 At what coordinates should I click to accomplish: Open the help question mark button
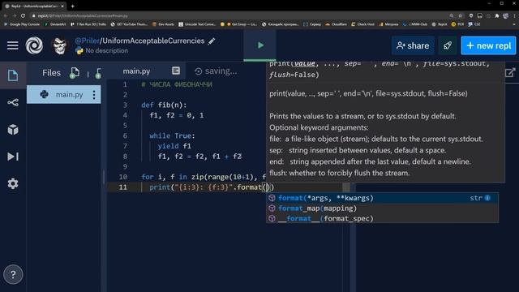[x=13, y=274]
